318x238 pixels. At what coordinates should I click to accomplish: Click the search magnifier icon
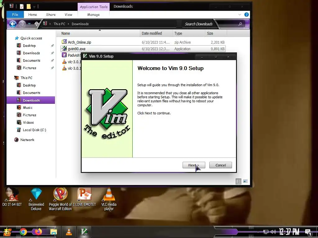tap(240, 24)
